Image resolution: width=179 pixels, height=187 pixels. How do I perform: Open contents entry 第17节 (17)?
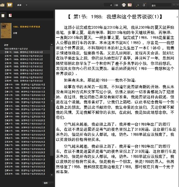(x=25, y=110)
